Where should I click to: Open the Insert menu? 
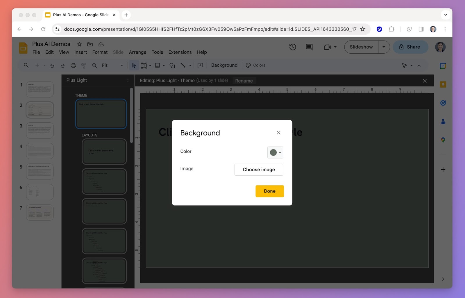(81, 52)
